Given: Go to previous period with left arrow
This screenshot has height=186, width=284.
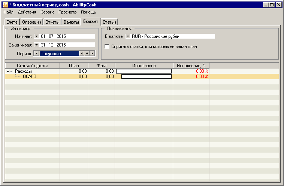Looking at the screenshot, I should [82, 54].
